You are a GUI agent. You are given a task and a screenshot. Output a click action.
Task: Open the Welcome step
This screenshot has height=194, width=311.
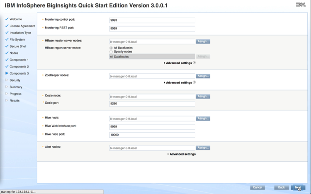tap(16, 19)
